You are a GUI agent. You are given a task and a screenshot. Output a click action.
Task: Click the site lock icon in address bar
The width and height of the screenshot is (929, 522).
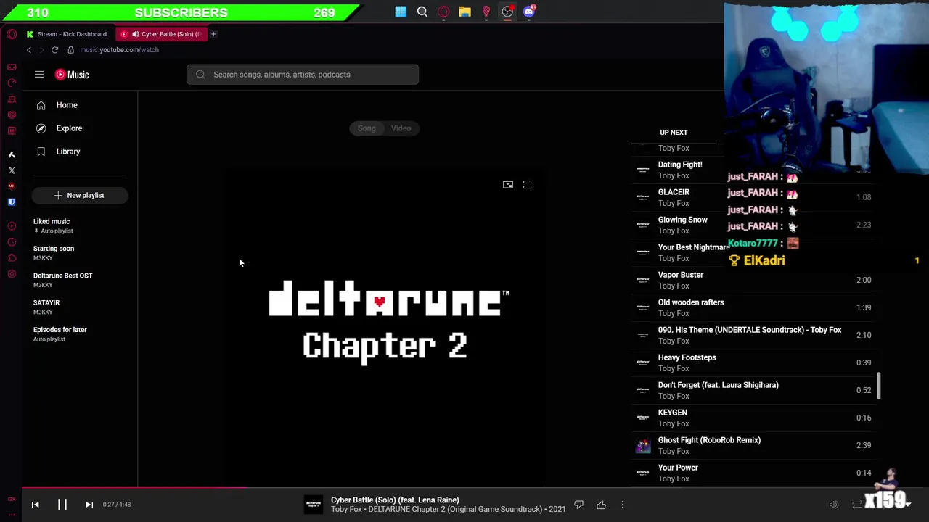(70, 50)
